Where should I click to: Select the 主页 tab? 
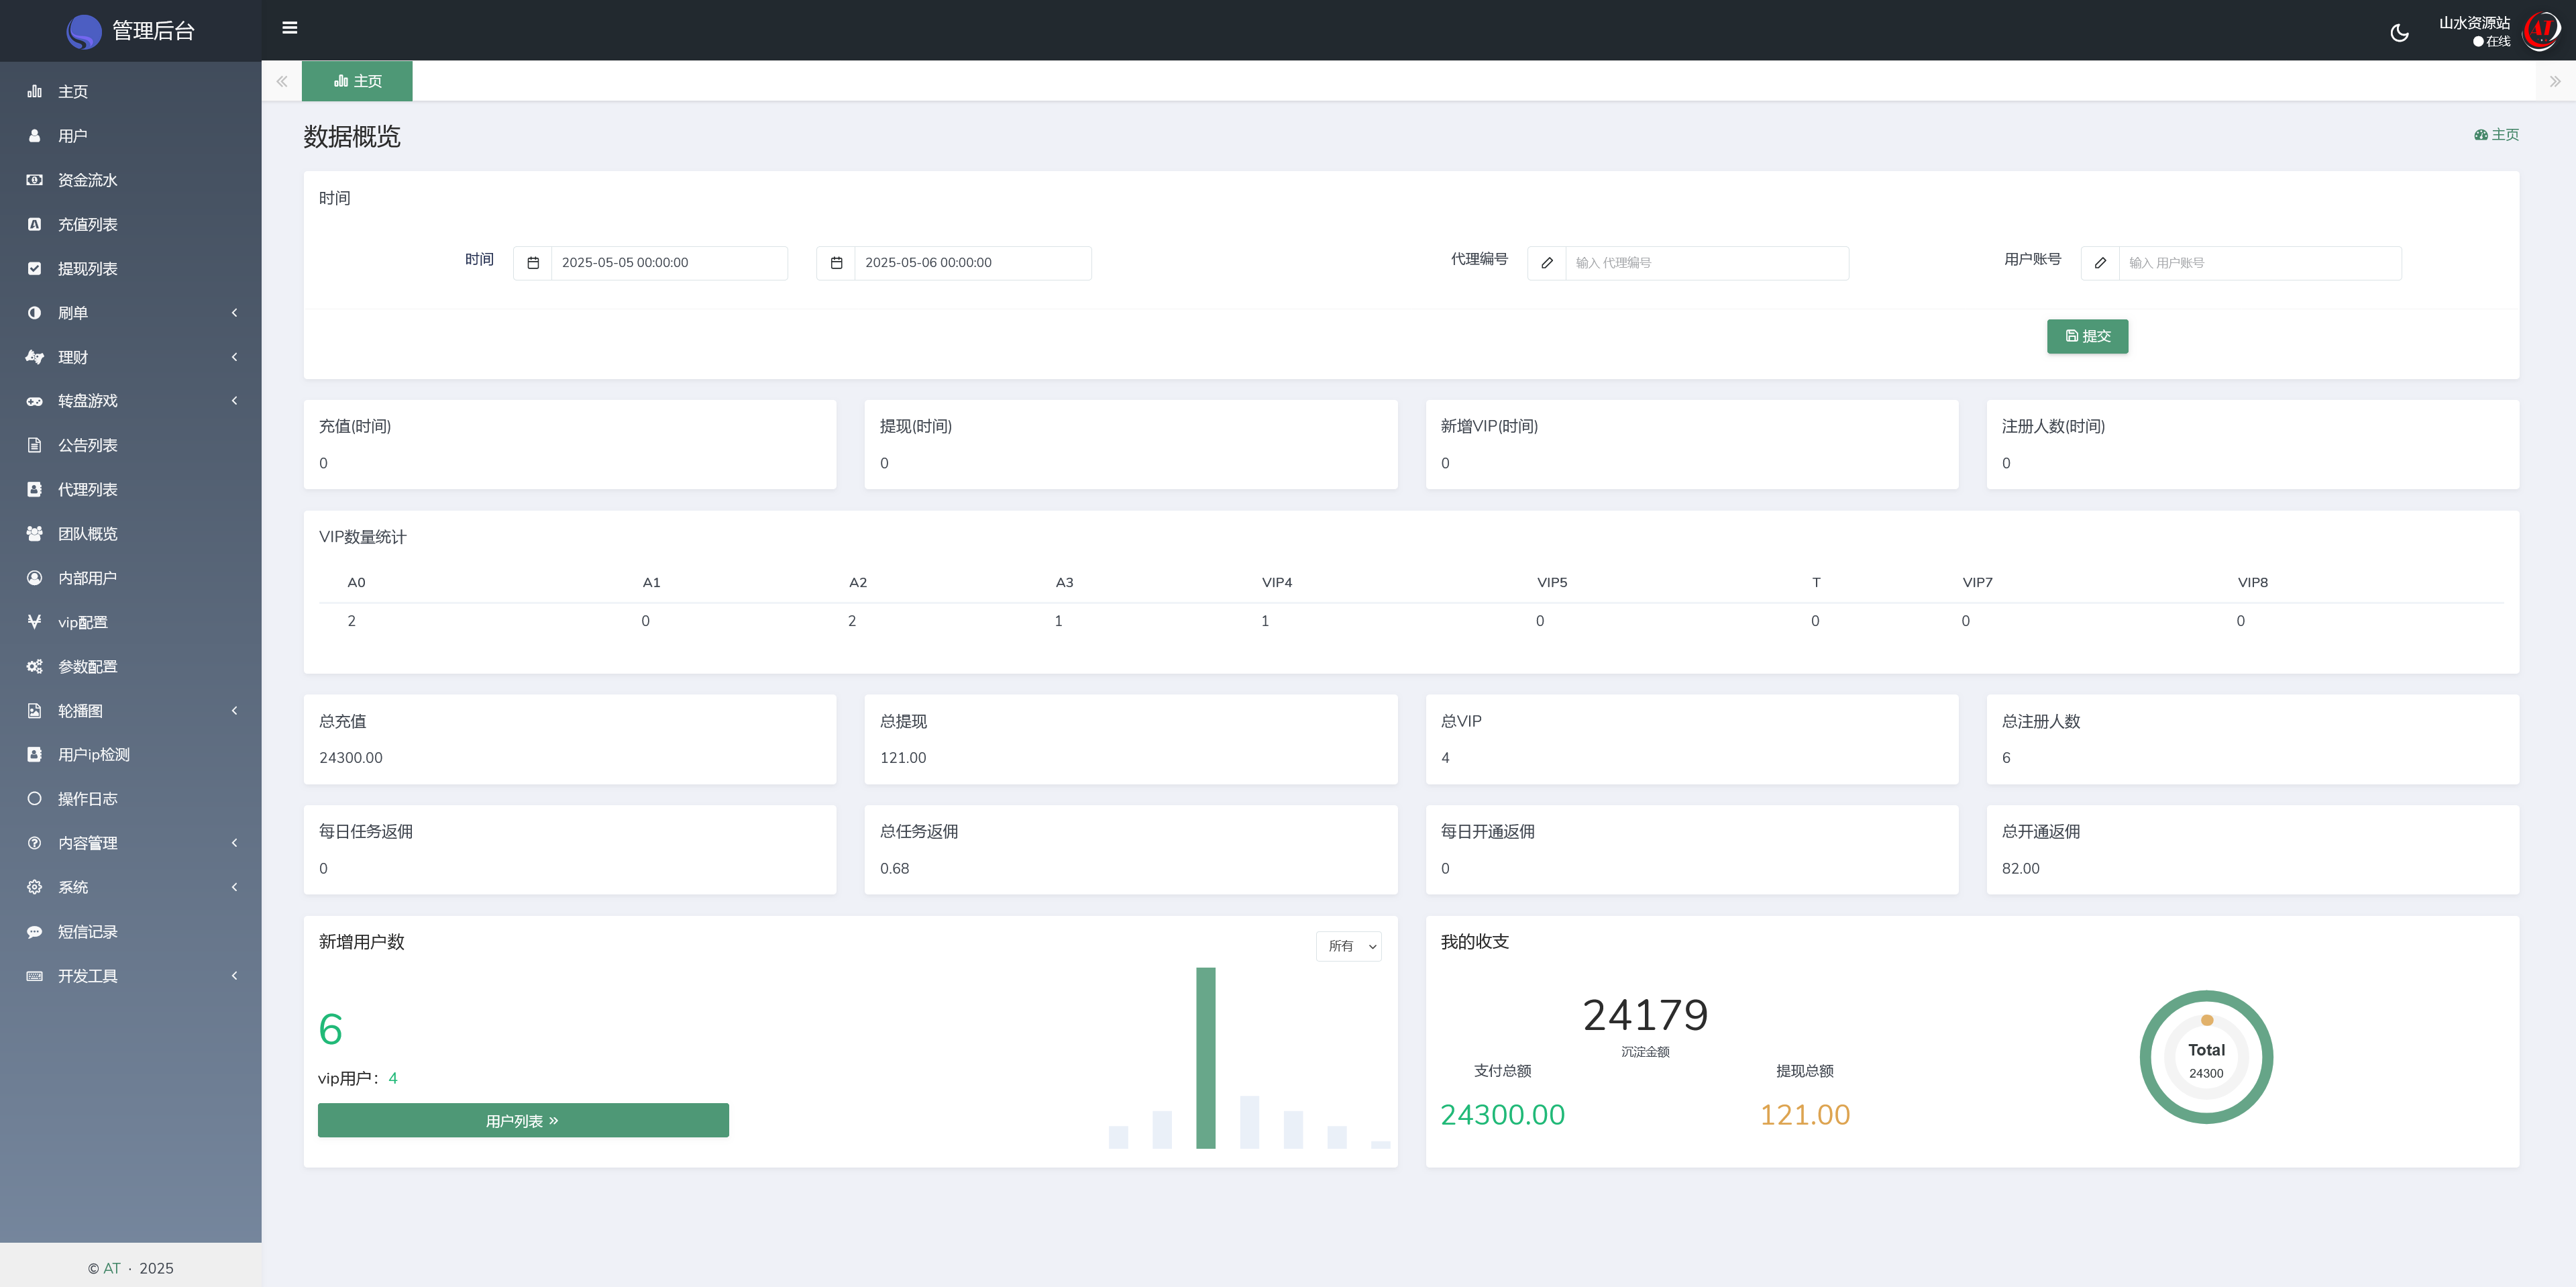point(357,81)
